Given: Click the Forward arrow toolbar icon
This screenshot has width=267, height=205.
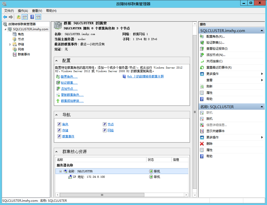Looking at the screenshot, I should click(x=11, y=17).
